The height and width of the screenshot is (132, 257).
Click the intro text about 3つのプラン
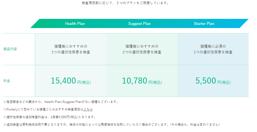[125, 3]
